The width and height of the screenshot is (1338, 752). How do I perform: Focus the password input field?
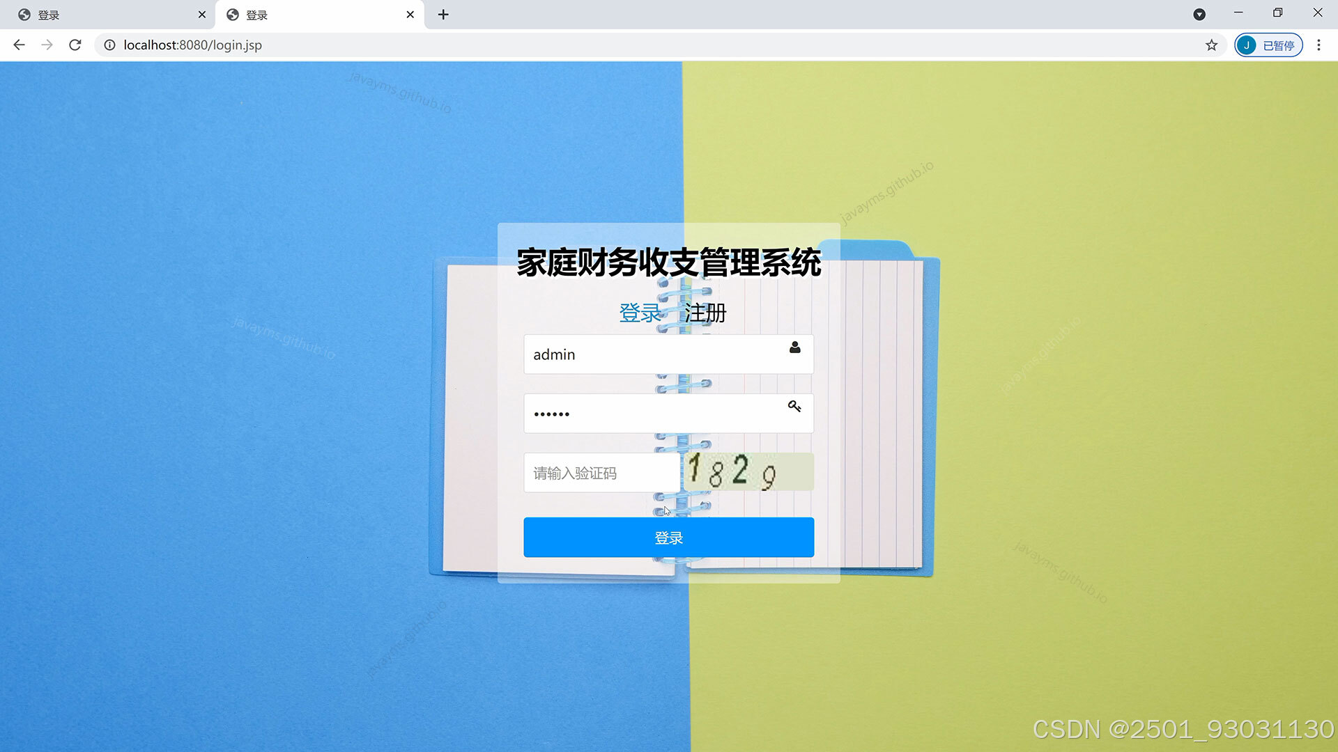coord(668,414)
